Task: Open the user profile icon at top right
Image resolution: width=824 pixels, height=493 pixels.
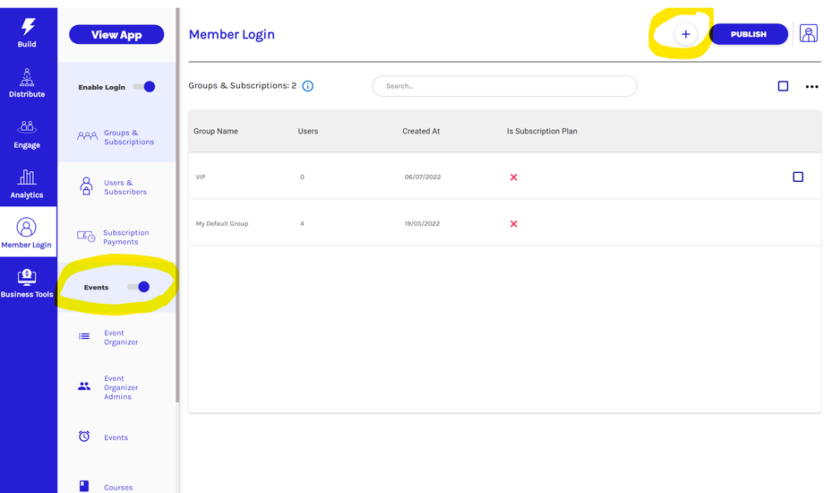Action: pos(808,34)
